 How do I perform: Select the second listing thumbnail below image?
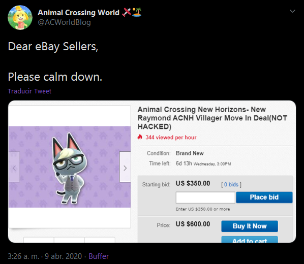tap(69, 240)
